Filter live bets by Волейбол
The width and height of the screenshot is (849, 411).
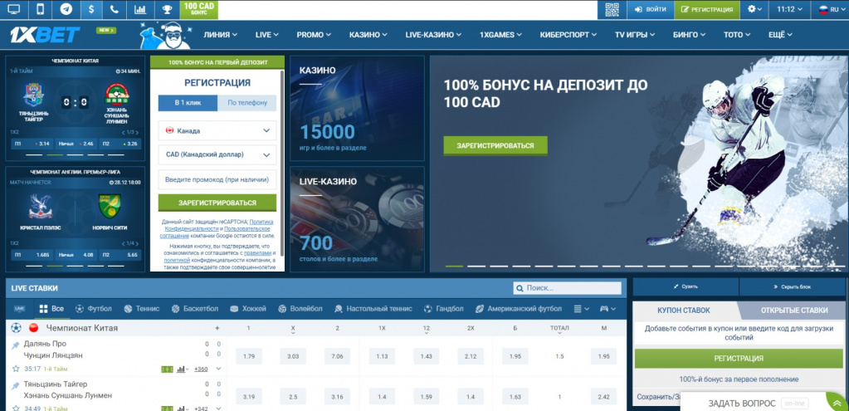(300, 309)
